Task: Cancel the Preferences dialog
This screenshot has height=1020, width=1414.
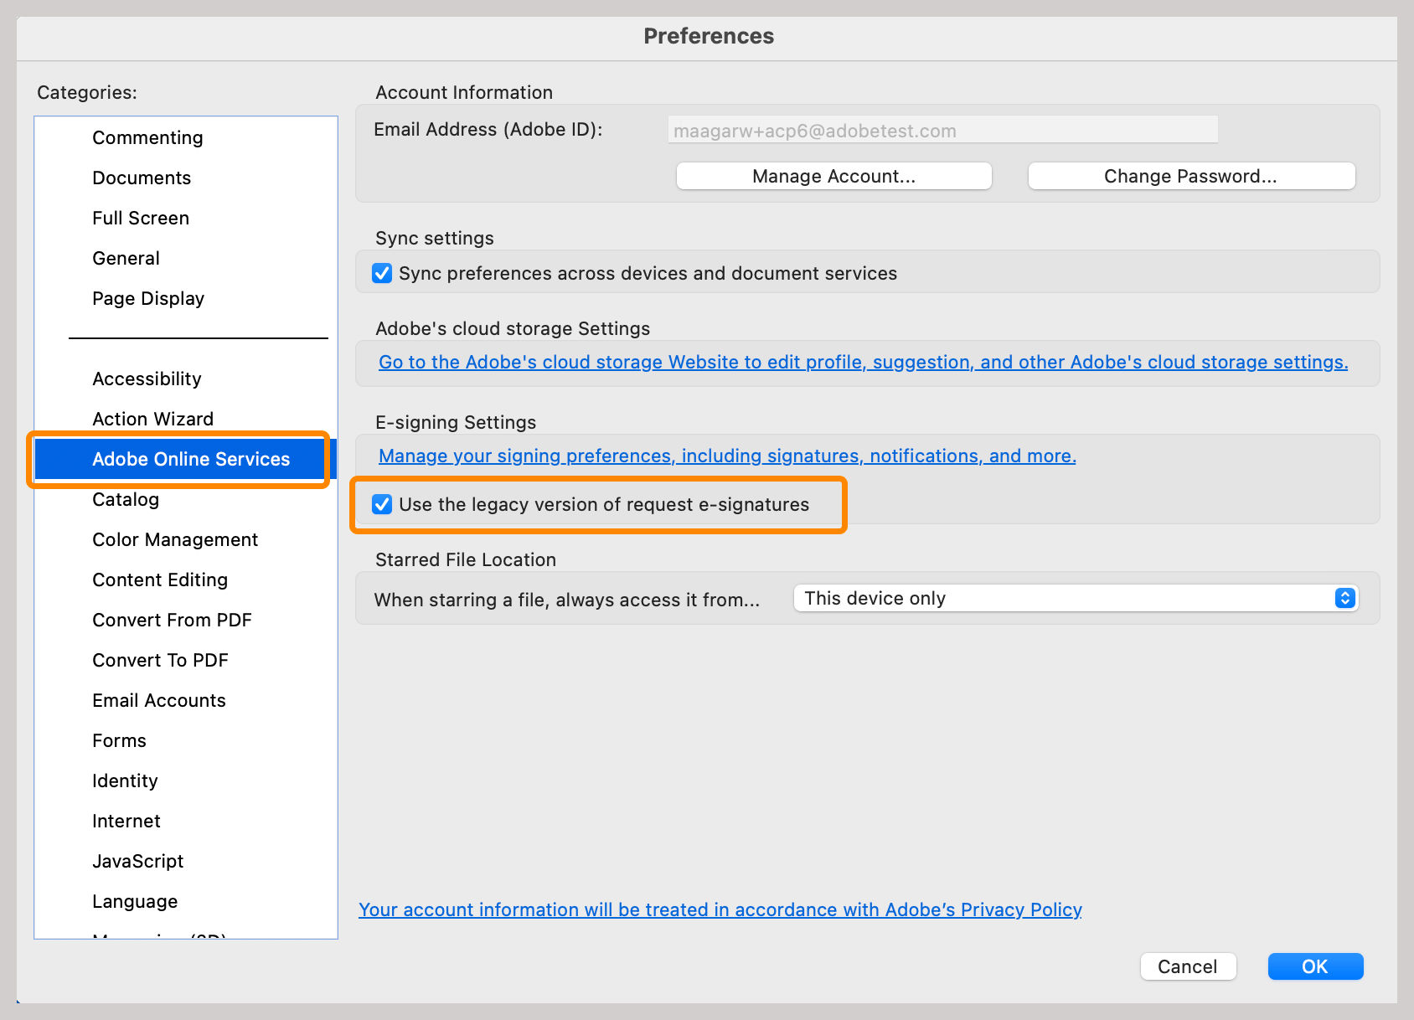Action: 1187,966
